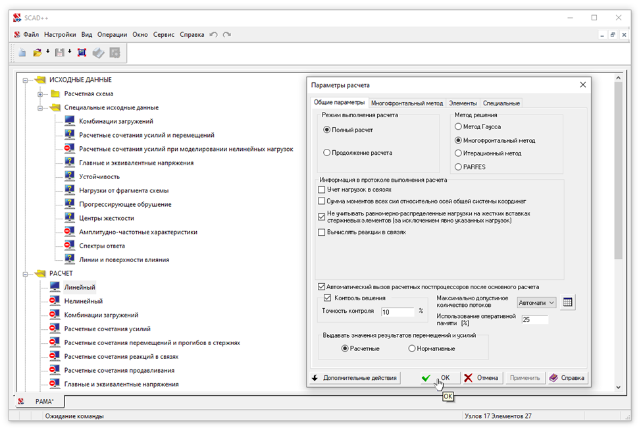Choose the Итерационный метод radio button
Screen dimensions: 641x430
458,153
